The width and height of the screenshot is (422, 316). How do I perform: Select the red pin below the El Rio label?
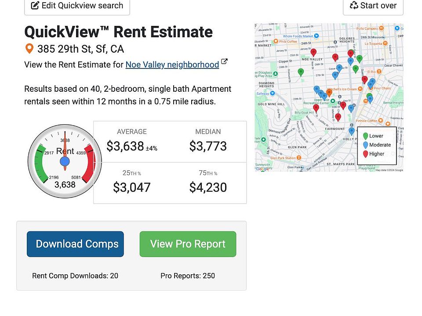tap(364, 79)
